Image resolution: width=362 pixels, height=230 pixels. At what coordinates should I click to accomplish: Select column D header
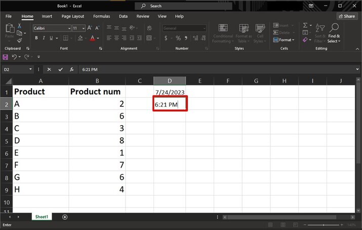pyautogui.click(x=170, y=81)
